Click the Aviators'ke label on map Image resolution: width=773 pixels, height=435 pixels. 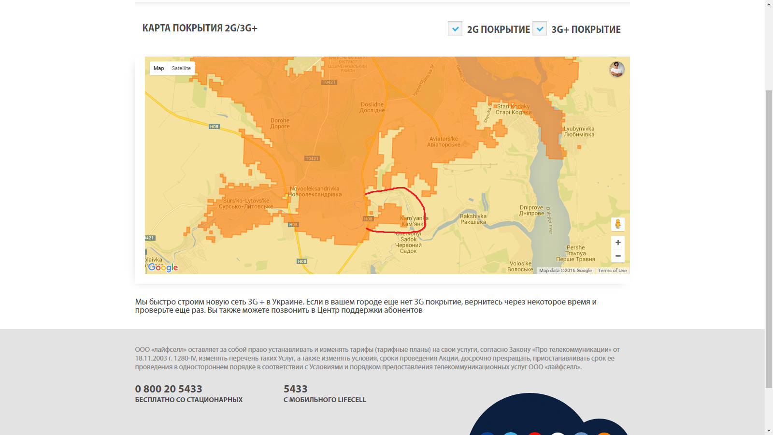tap(444, 142)
